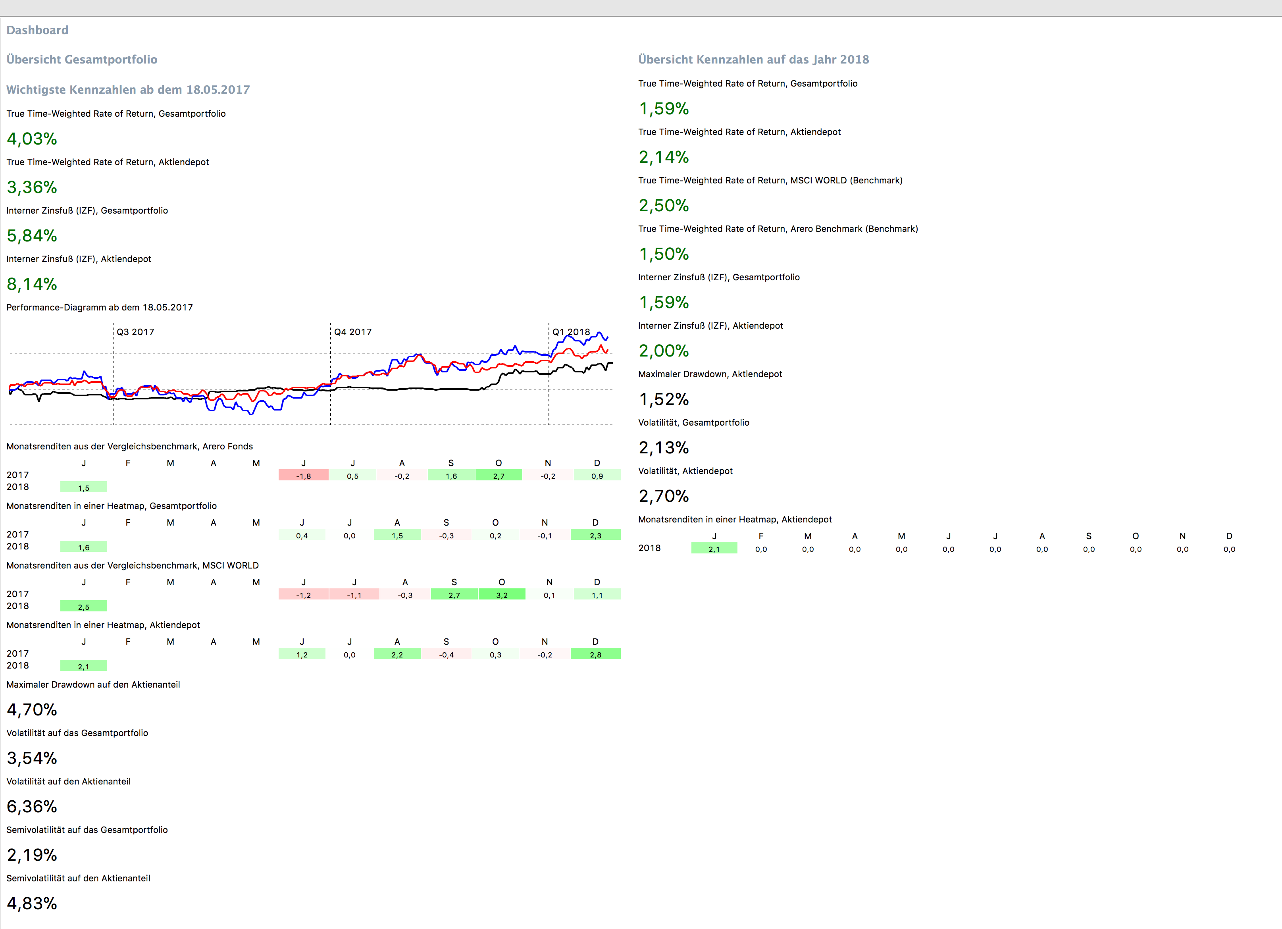
Task: Click the 4,83% Semivolatilität Aktienanteil value
Action: [32, 904]
